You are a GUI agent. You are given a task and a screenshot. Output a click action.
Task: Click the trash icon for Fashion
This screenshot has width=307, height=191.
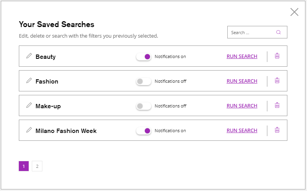[277, 81]
